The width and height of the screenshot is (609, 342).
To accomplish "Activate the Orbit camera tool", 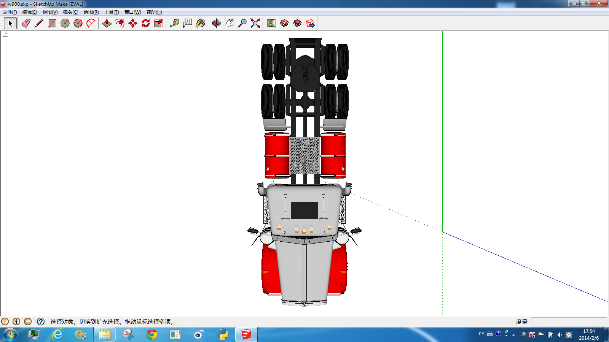I will click(x=216, y=24).
